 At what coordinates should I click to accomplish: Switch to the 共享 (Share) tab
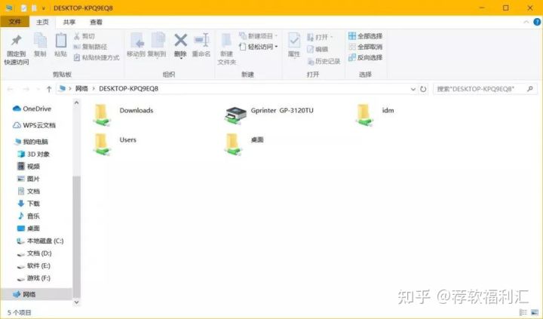69,22
